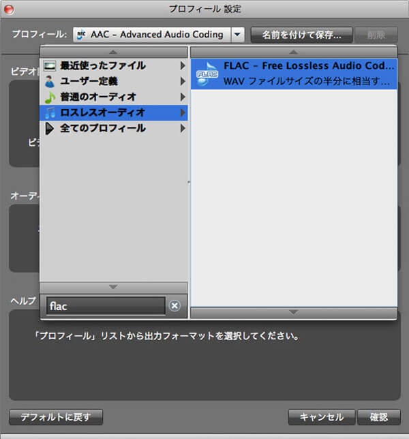Select 最近使ったファイル category
Image resolution: width=409 pixels, height=439 pixels.
click(114, 66)
